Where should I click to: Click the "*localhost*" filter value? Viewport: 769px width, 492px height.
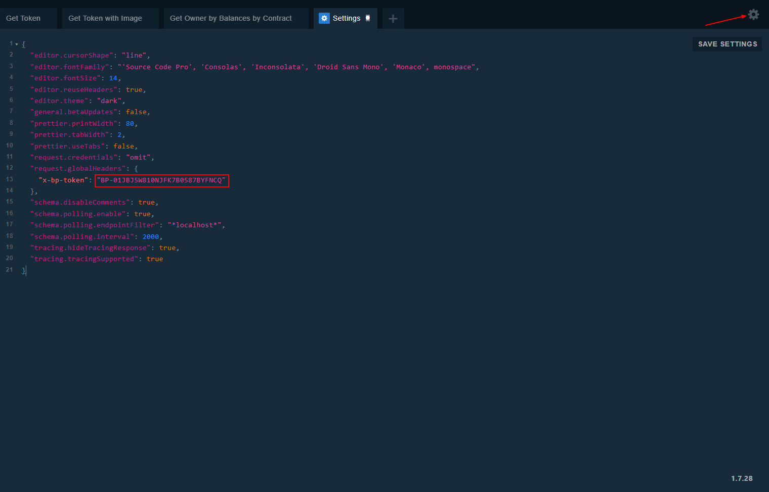(194, 225)
